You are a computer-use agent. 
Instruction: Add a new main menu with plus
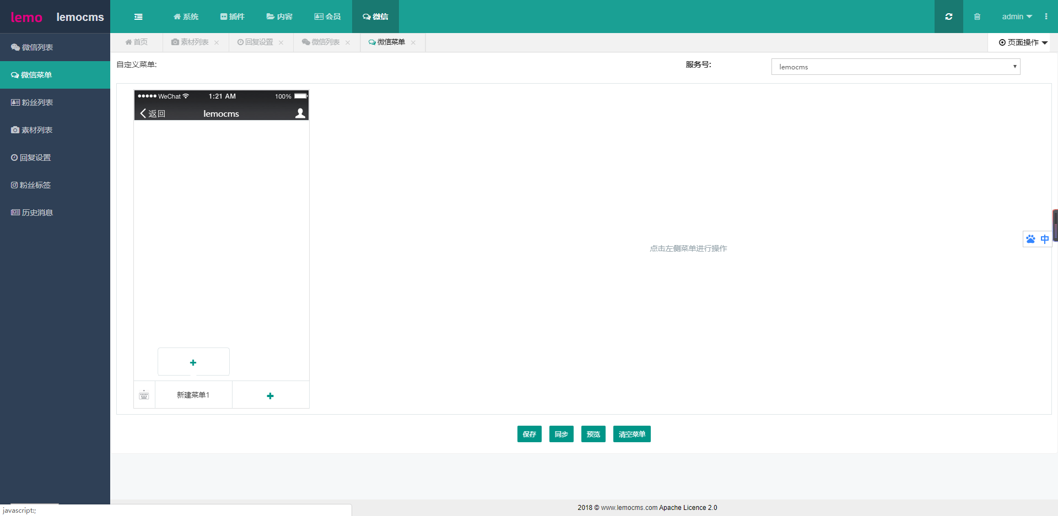pyautogui.click(x=270, y=395)
